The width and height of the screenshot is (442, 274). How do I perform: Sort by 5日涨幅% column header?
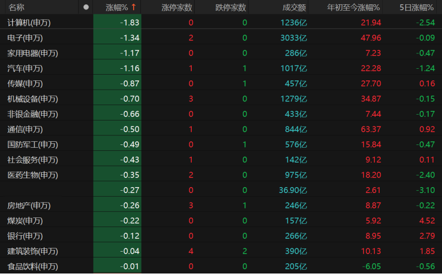(416, 7)
